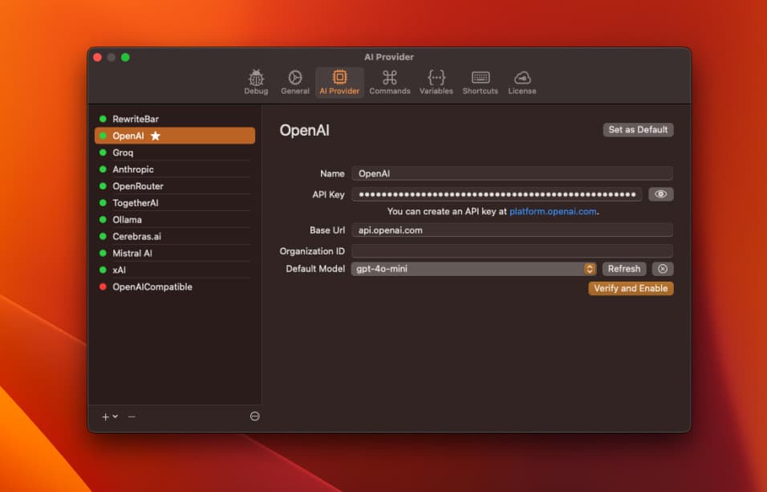Switch to the General settings icon
This screenshot has width=767, height=492.
click(294, 81)
